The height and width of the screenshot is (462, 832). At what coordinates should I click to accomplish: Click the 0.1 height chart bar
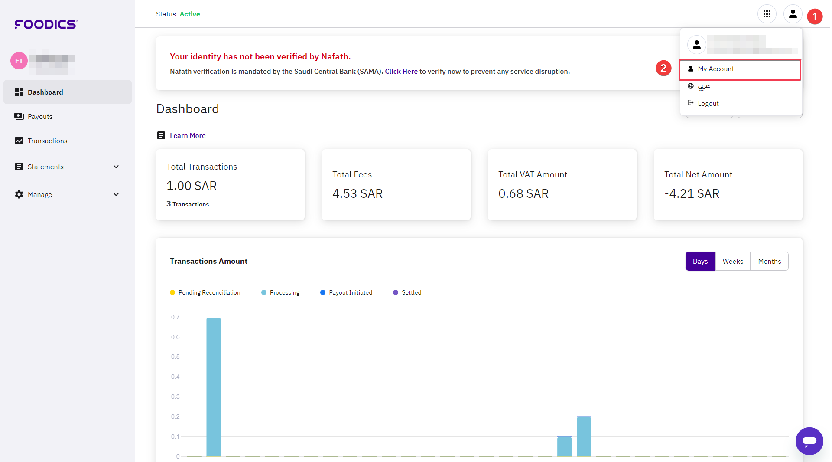point(564,446)
